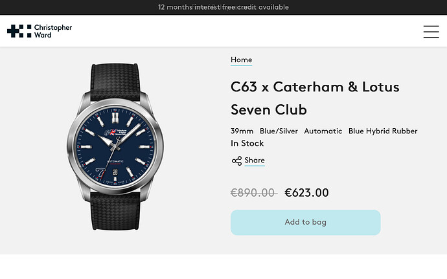Image resolution: width=447 pixels, height=279 pixels.
Task: Select the Automatic movement attribute
Action: click(x=323, y=131)
